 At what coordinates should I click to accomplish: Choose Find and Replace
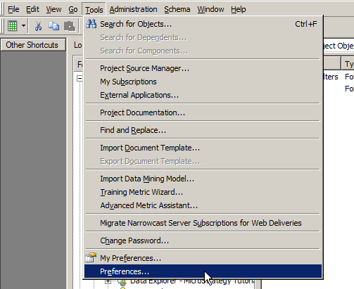(203, 130)
